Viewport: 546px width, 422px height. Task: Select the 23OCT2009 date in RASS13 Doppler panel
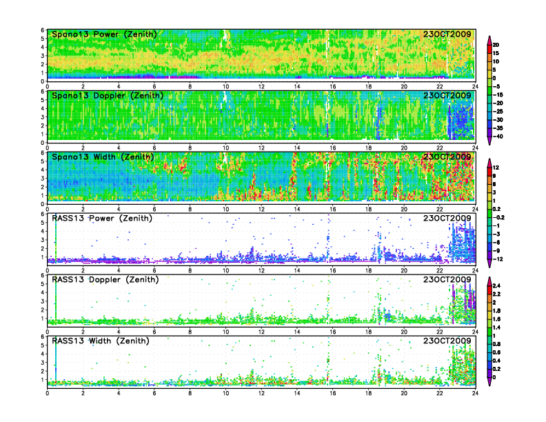[447, 279]
